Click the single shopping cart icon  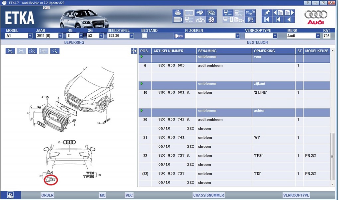(x=250, y=20)
